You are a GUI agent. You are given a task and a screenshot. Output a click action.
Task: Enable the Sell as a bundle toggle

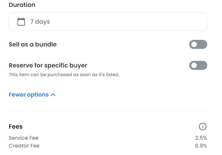pyautogui.click(x=198, y=44)
